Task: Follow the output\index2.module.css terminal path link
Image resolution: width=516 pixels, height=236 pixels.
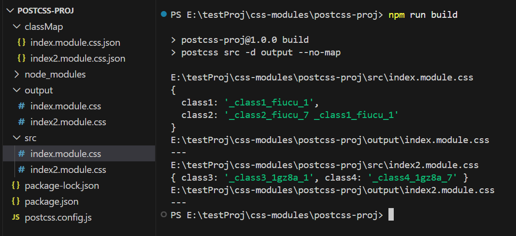Action: (332, 190)
